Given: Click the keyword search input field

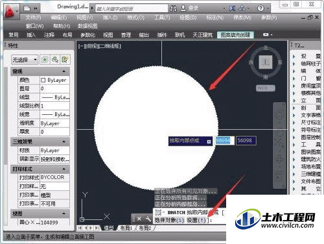Looking at the screenshot, I should click(x=132, y=9).
